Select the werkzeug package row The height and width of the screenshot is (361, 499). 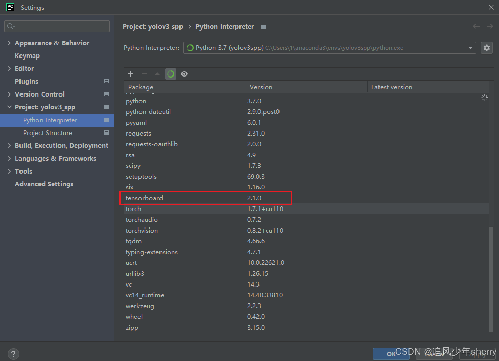click(307, 306)
